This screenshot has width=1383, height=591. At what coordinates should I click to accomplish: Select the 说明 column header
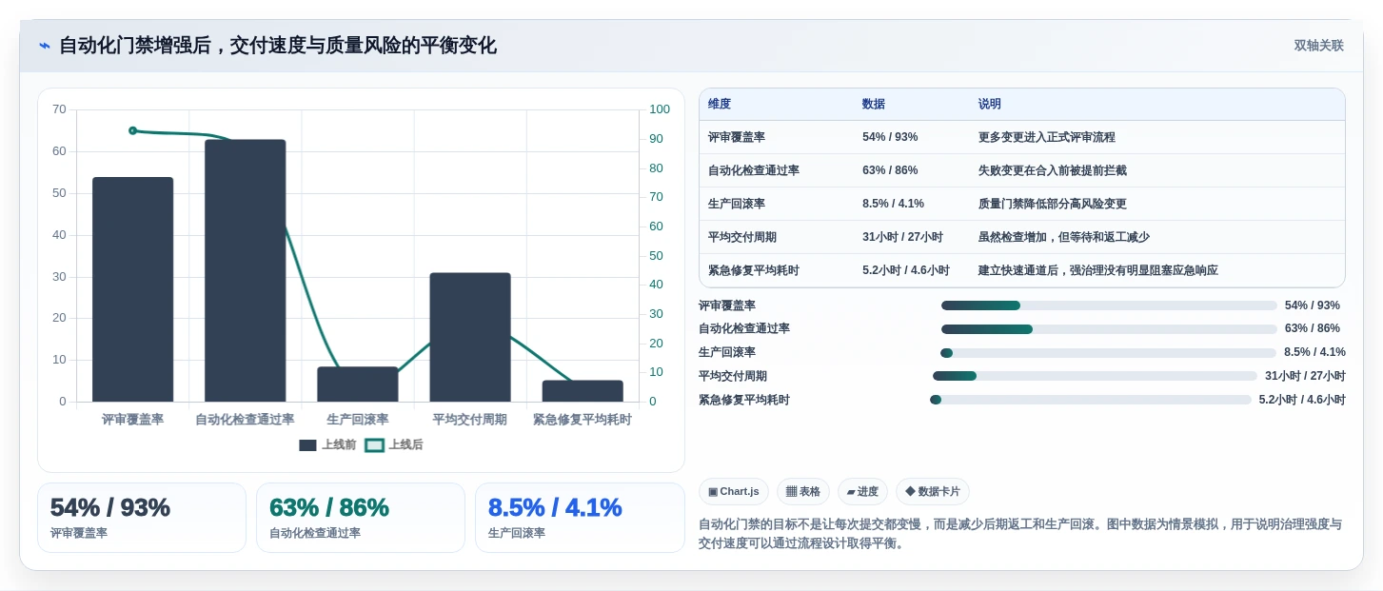pyautogui.click(x=990, y=104)
